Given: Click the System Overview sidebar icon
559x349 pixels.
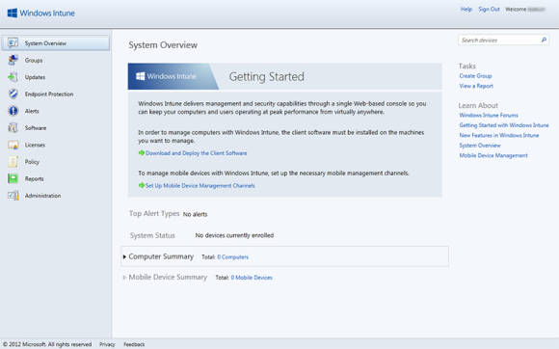Looking at the screenshot, I should pyautogui.click(x=13, y=43).
